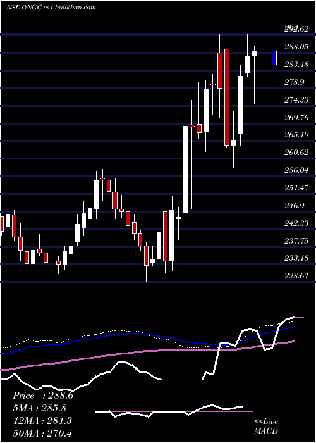Select the 251.47 price label
Image resolution: width=316 pixels, height=443 pixels.
(x=296, y=188)
